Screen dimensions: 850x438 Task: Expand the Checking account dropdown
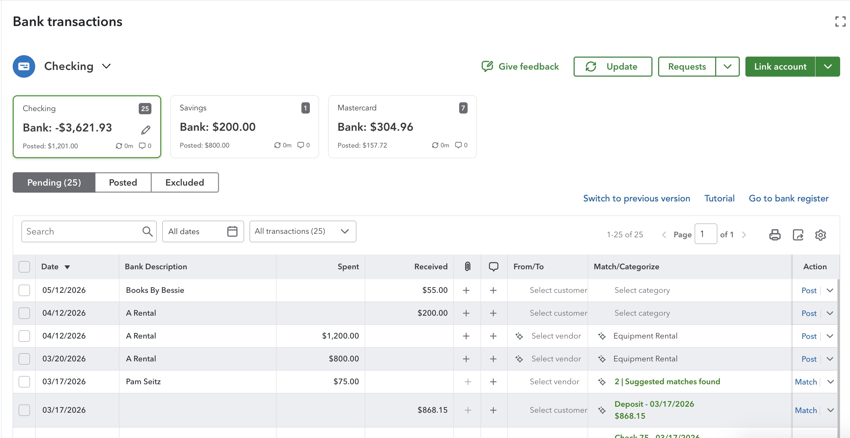[x=106, y=66]
